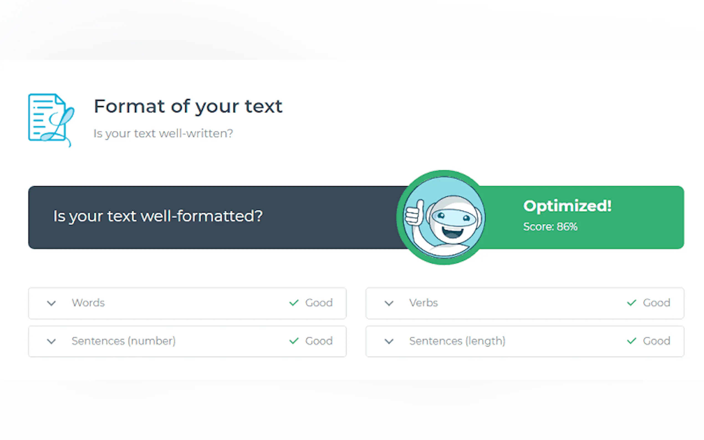Viewport: 704px width, 440px height.
Task: Click the Good status in Verbs row
Action: [x=657, y=303]
